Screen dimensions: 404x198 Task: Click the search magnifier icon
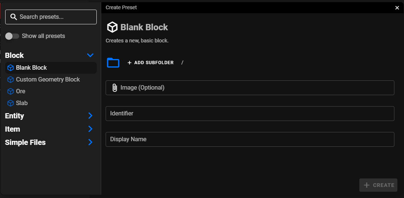[14, 17]
